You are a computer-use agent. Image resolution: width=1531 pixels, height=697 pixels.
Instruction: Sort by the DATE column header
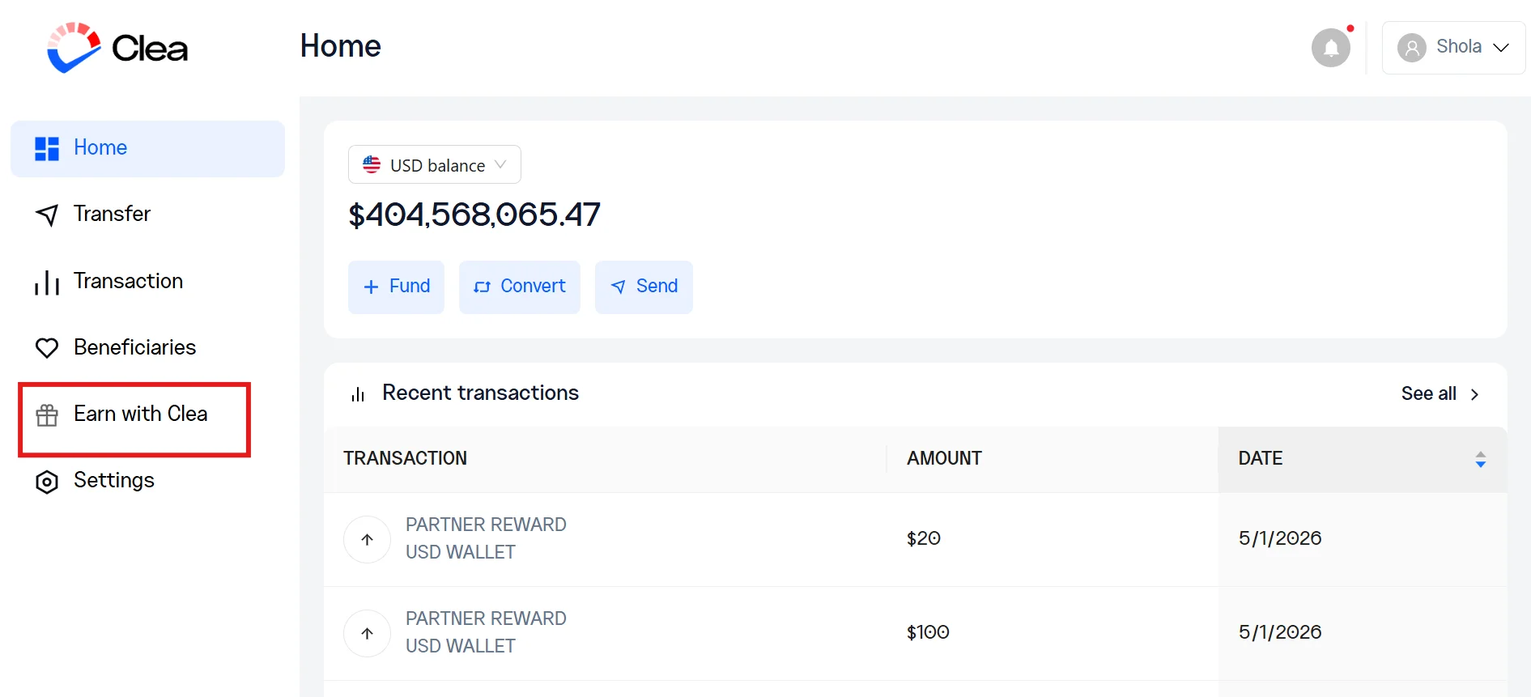click(1363, 459)
